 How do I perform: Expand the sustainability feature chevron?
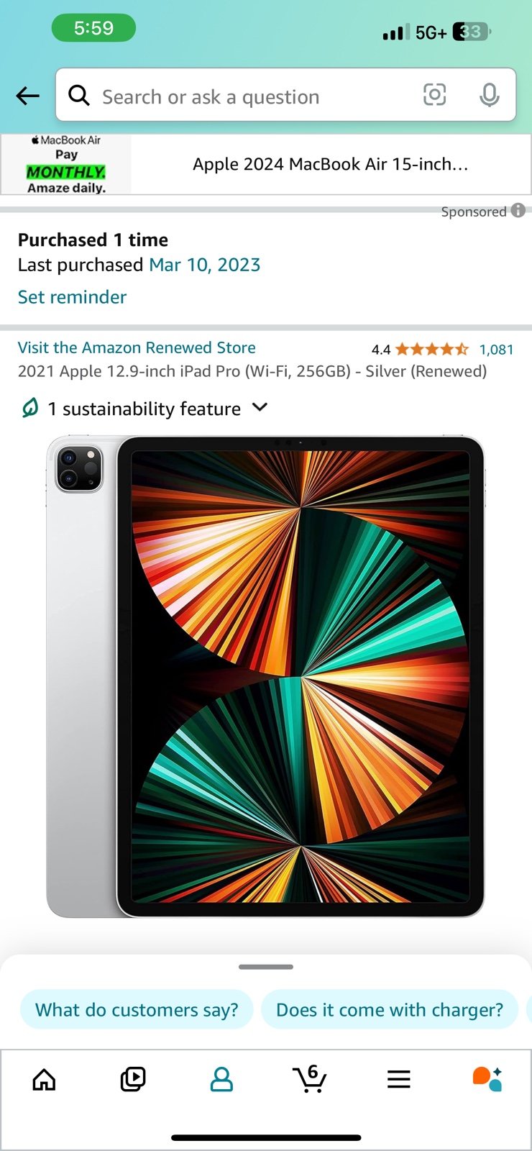point(260,407)
